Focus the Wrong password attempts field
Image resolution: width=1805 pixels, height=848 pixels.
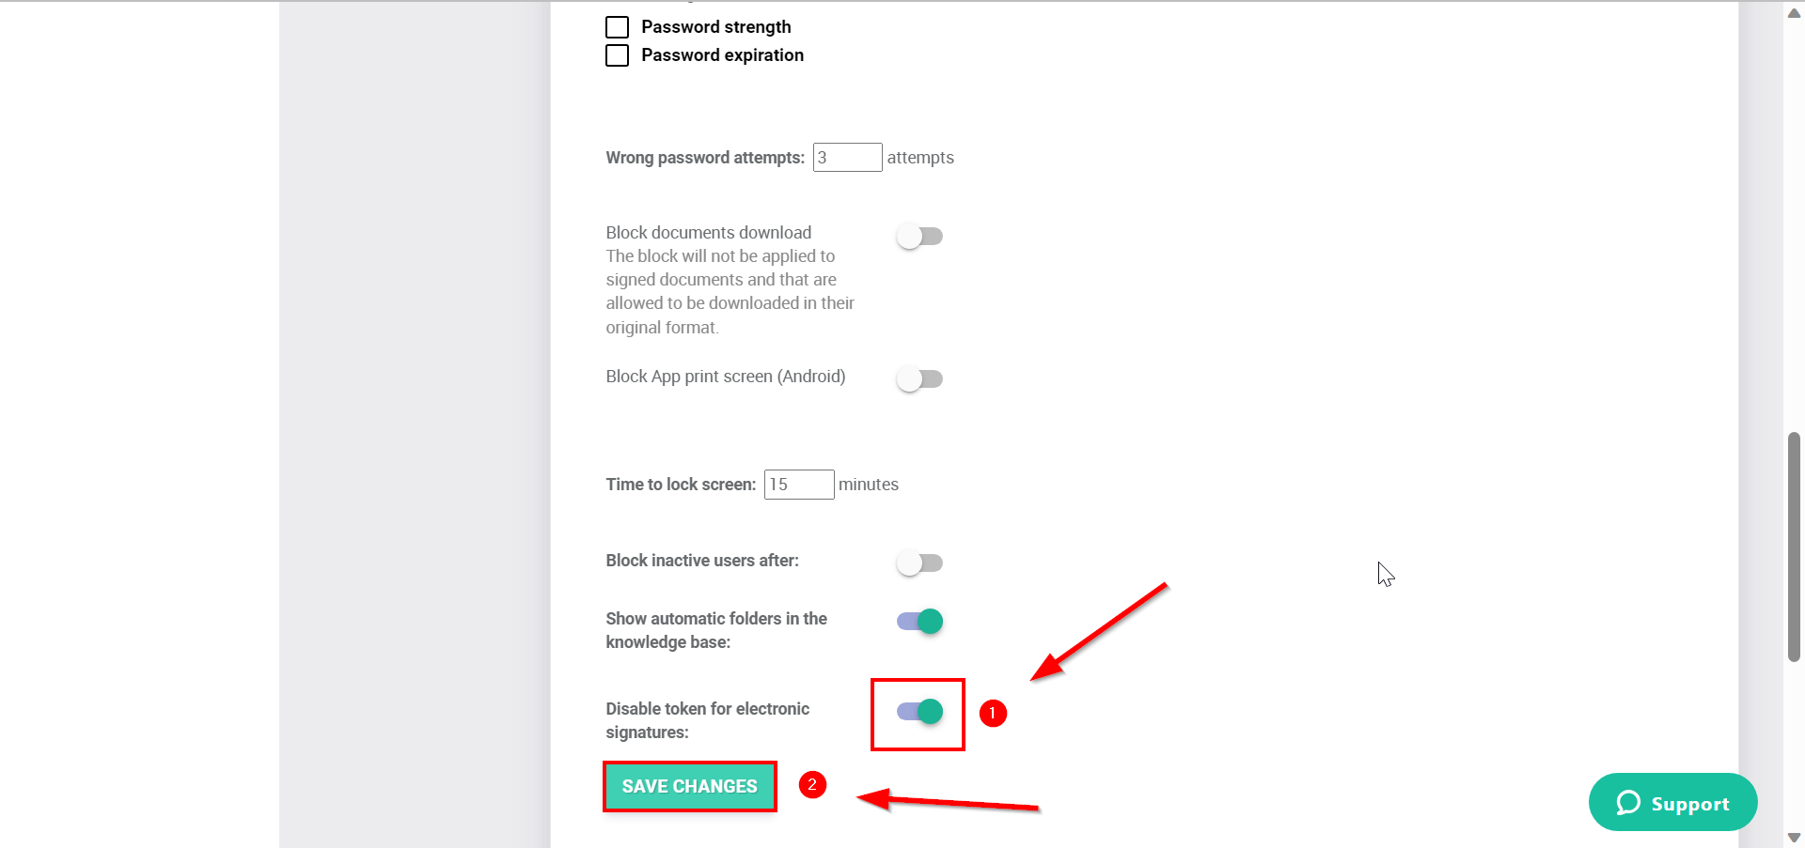[847, 157]
